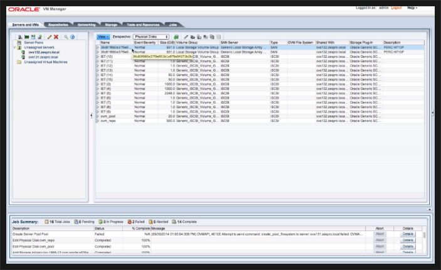Open the View menu dropdown
The width and height of the screenshot is (441, 270).
coord(103,36)
